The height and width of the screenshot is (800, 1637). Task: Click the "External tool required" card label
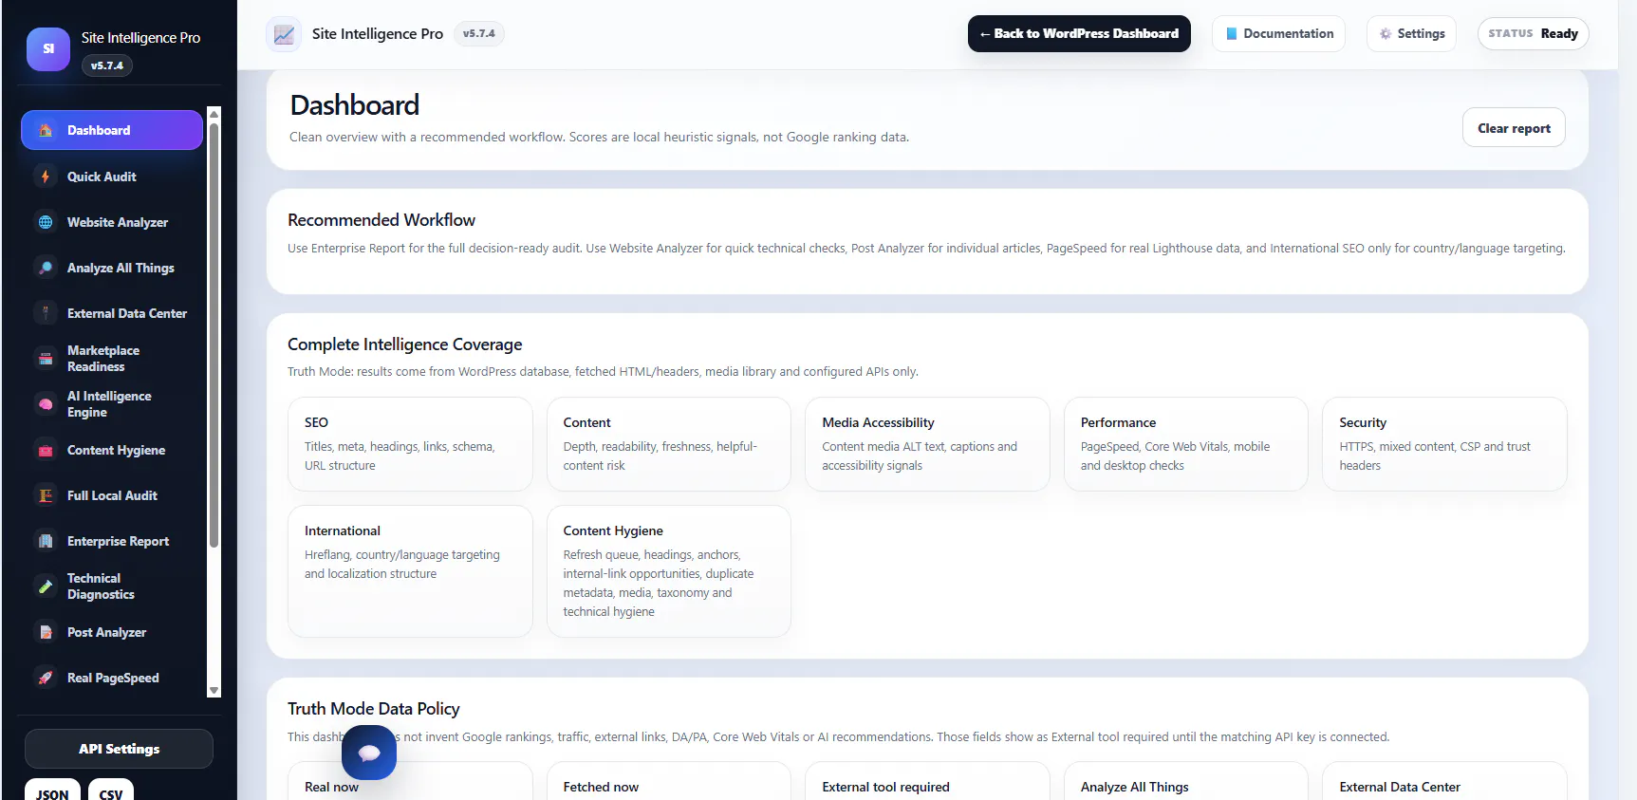(x=885, y=787)
